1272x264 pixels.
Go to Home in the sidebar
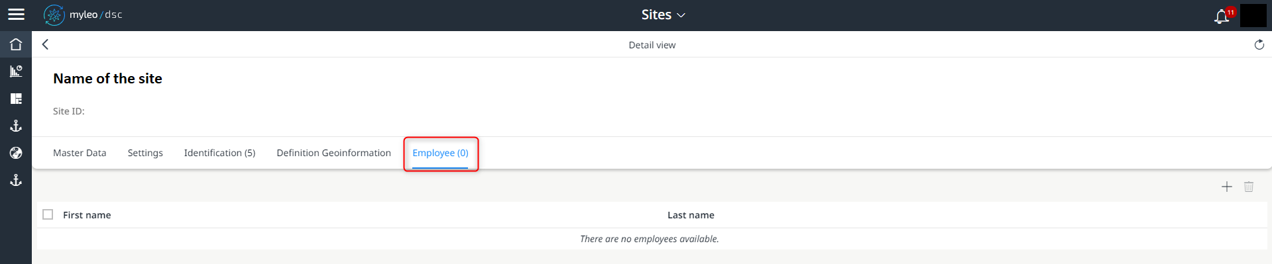pyautogui.click(x=16, y=44)
